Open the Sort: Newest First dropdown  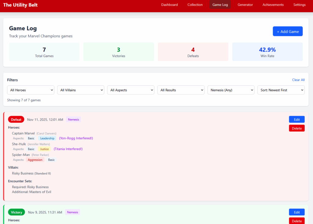281,90
